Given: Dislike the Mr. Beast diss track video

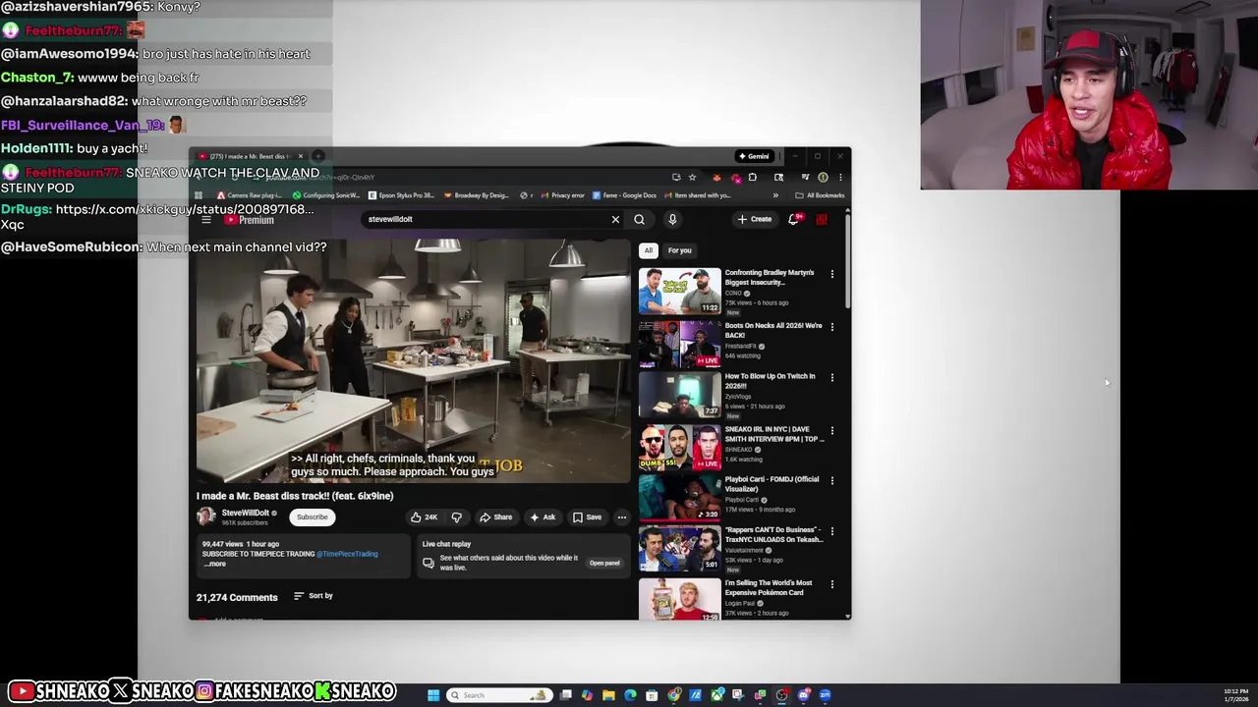Looking at the screenshot, I should [456, 517].
